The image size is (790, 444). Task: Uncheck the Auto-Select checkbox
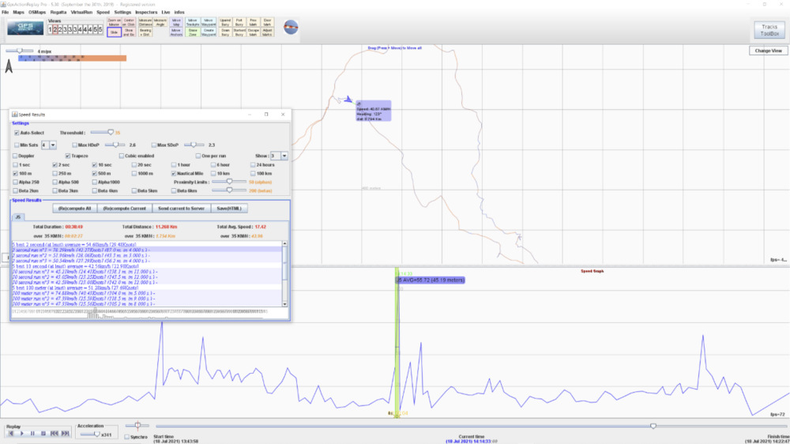click(x=17, y=133)
